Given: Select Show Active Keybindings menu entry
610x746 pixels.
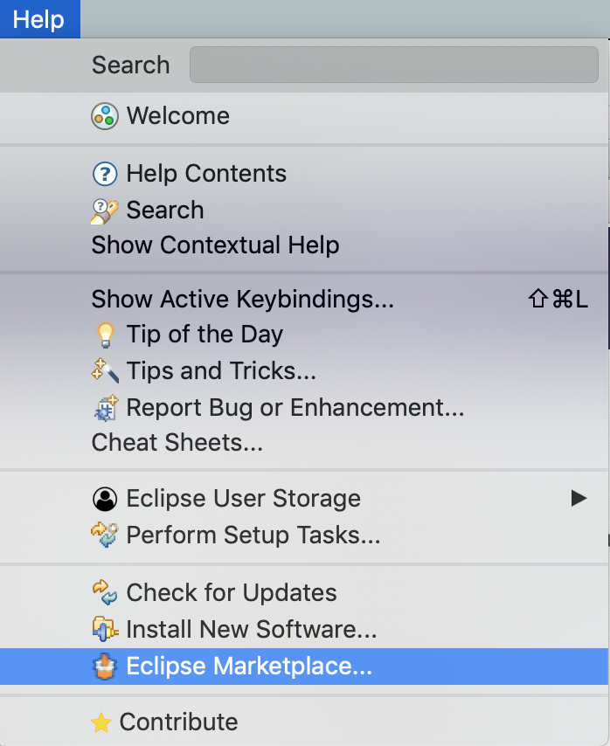Looking at the screenshot, I should tap(243, 300).
